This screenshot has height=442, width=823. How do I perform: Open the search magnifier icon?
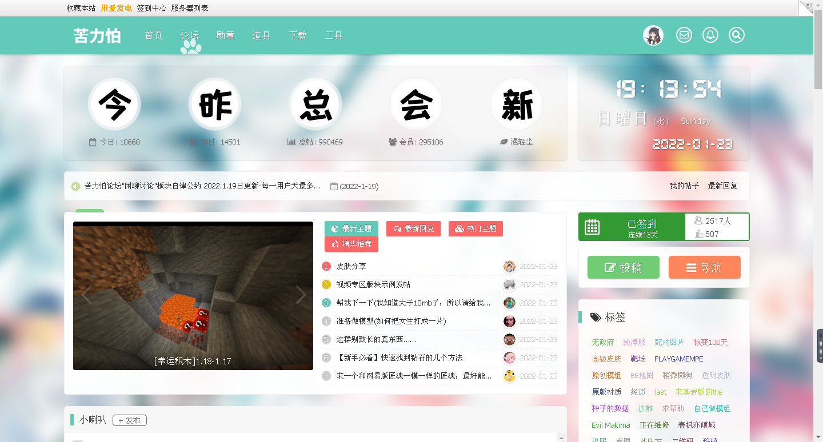[x=737, y=35]
